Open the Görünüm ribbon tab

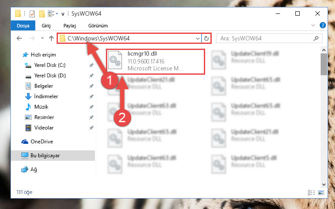point(98,26)
